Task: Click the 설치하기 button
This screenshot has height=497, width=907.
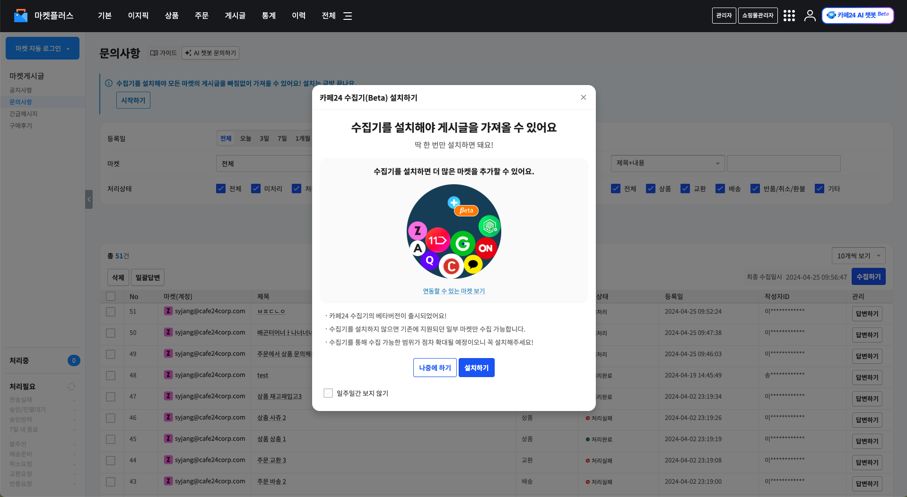Action: 477,368
